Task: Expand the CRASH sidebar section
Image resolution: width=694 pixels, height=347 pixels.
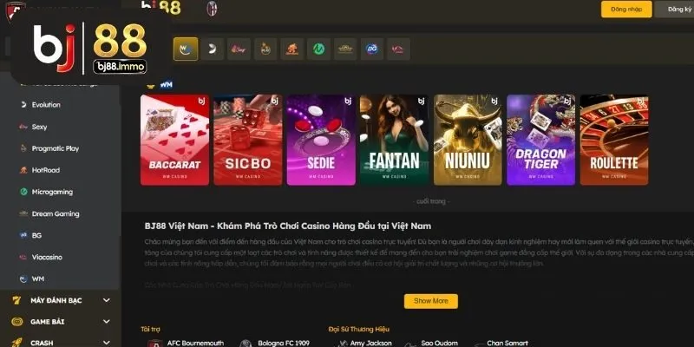Action: coord(61,342)
